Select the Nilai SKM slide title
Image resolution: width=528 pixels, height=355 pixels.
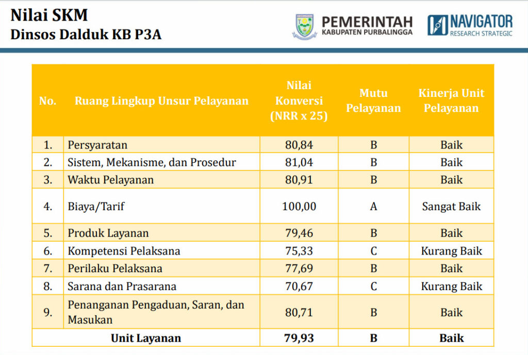click(49, 15)
